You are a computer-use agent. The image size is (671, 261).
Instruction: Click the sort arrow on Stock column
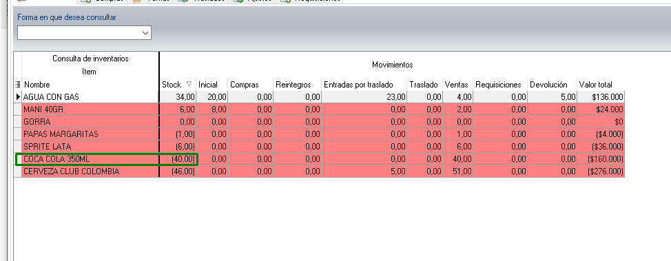189,84
